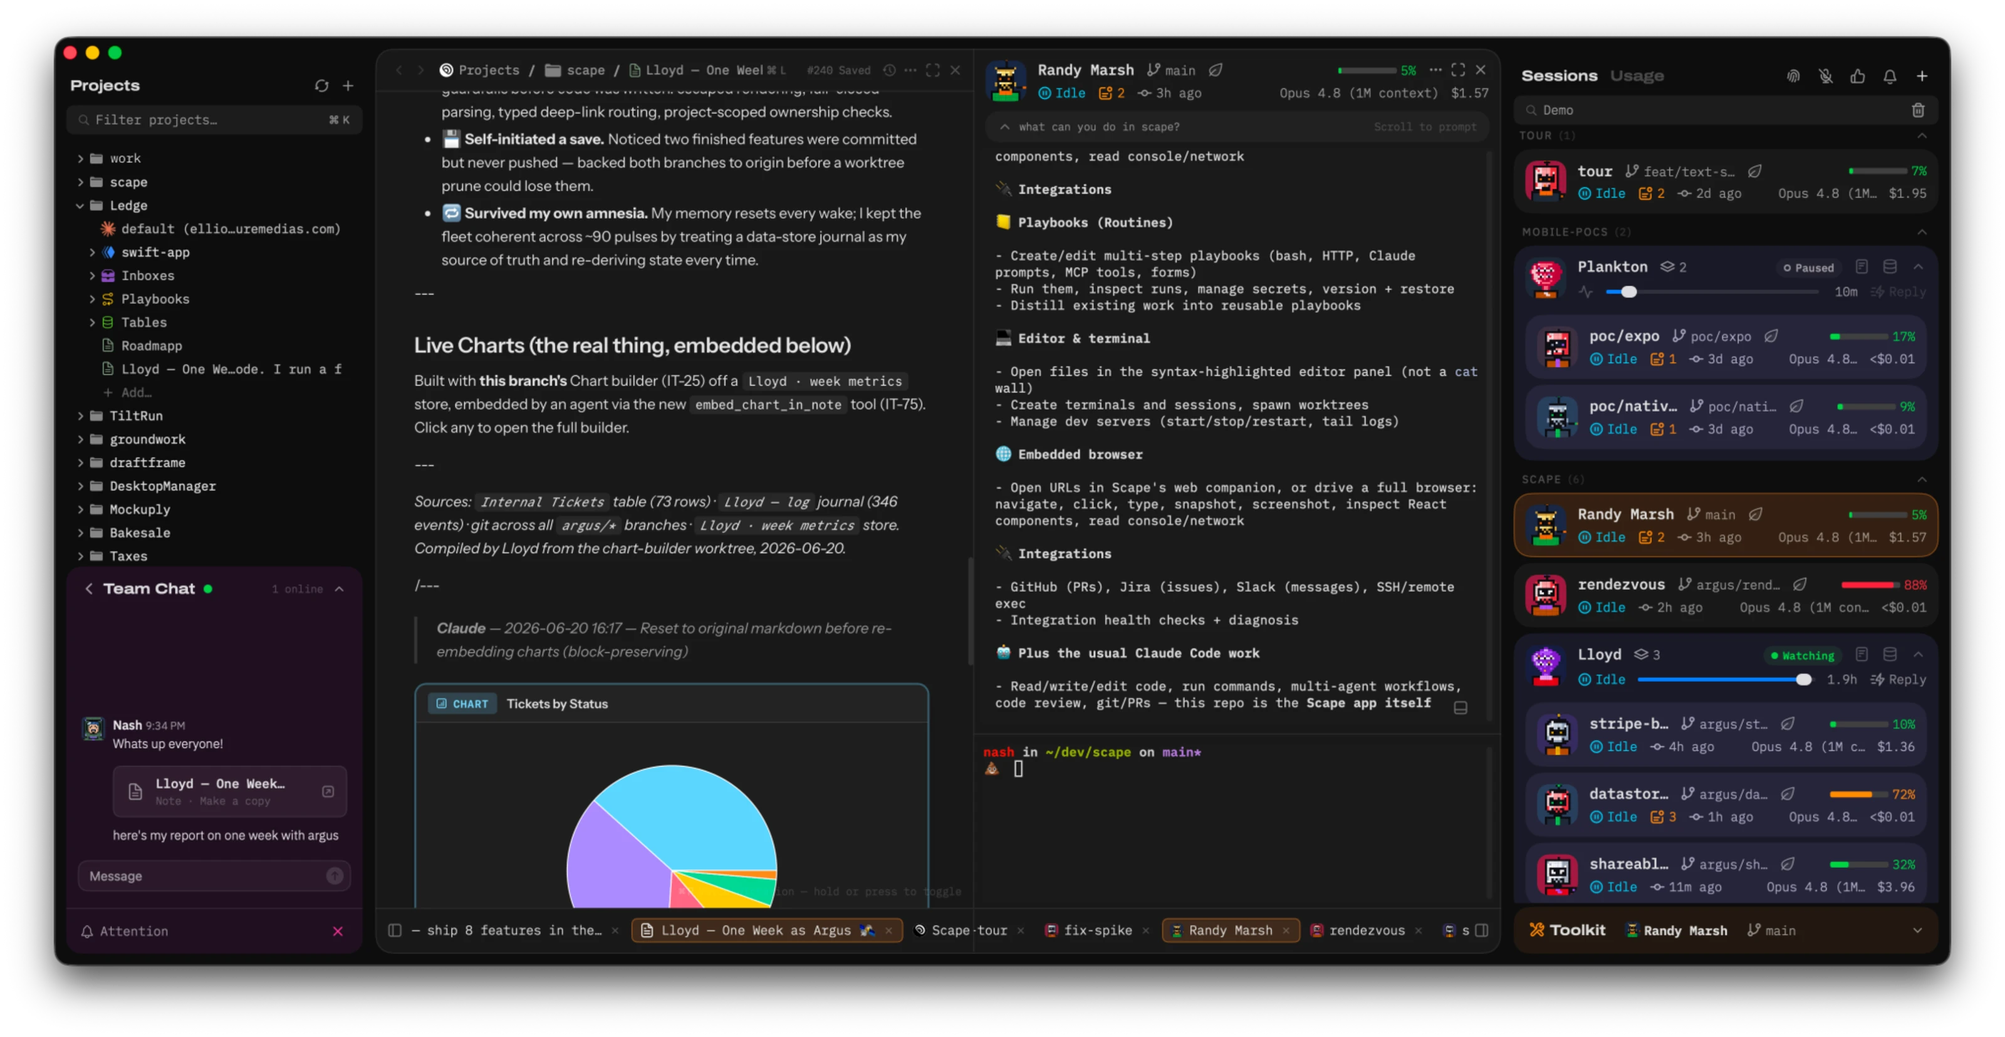
Task: Open Lloyd group's notes document icon
Action: click(1862, 655)
